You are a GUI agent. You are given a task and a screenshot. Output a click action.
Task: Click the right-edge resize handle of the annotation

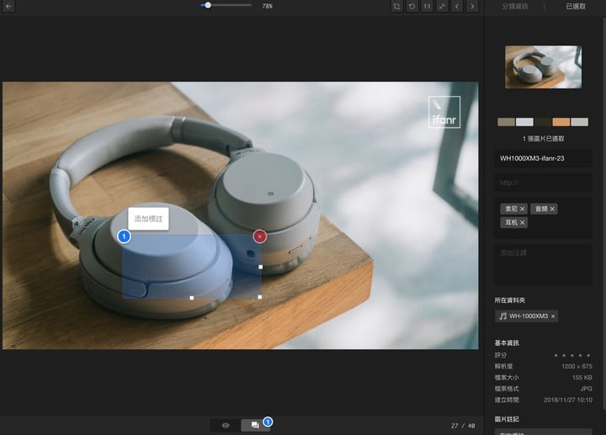click(x=260, y=267)
